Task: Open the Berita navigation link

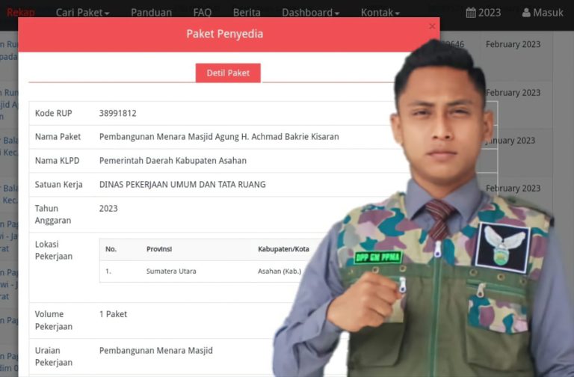Action: pos(247,13)
